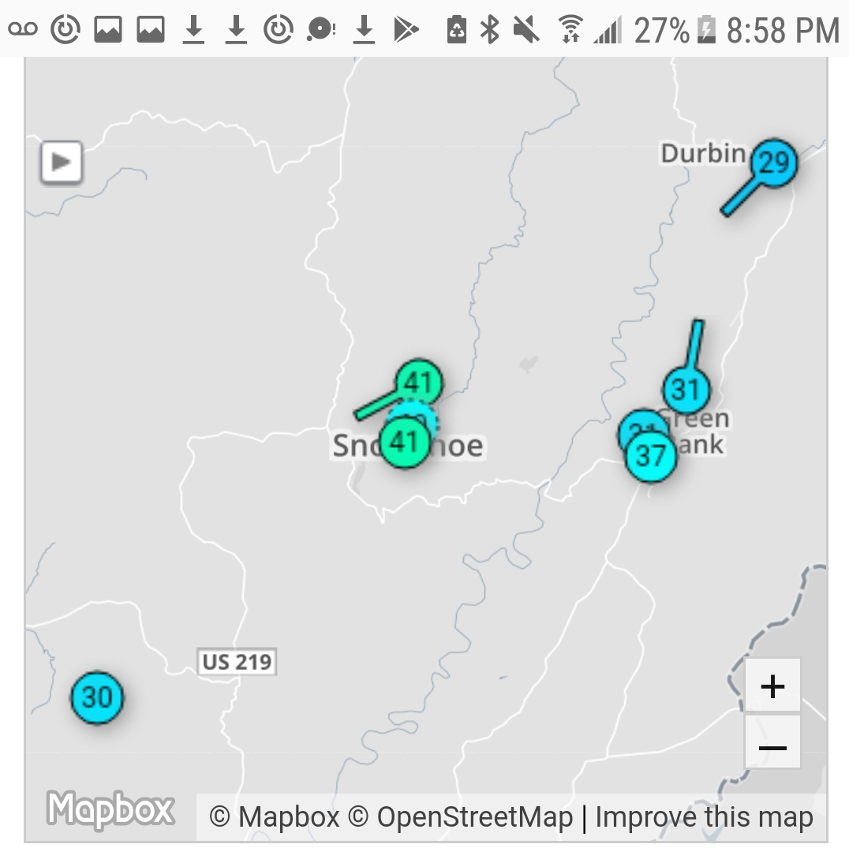This screenshot has width=849, height=848.
Task: Zoom out with the minus button
Action: pyautogui.click(x=772, y=746)
